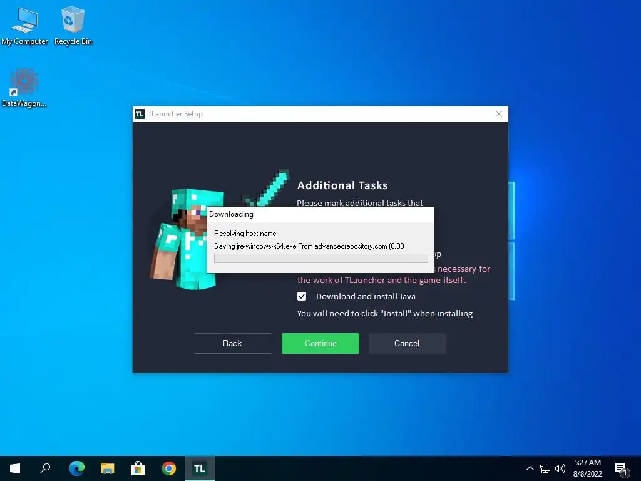Open the Windows Start menu
This screenshot has height=481, width=641.
click(15, 468)
